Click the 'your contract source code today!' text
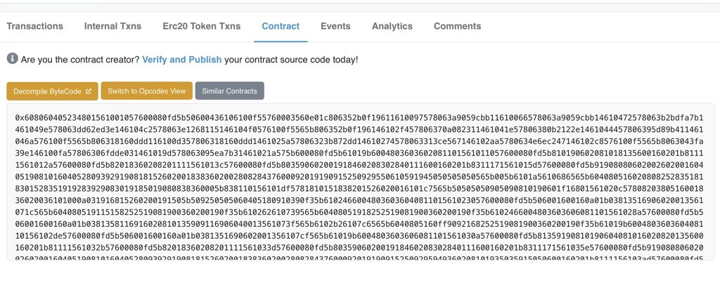The image size is (720, 292). (x=291, y=60)
